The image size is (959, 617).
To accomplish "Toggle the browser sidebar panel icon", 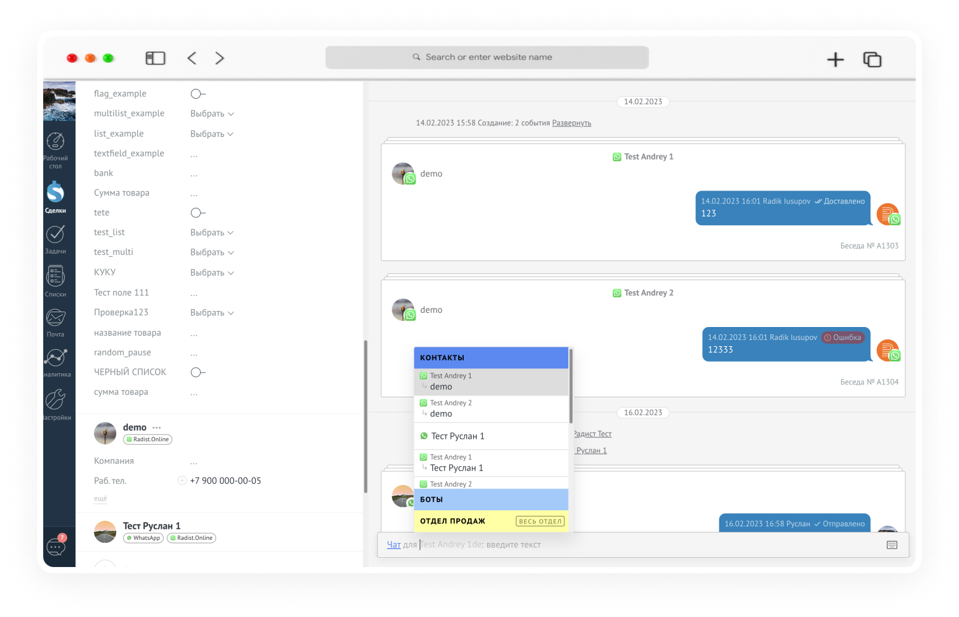I will (x=156, y=58).
